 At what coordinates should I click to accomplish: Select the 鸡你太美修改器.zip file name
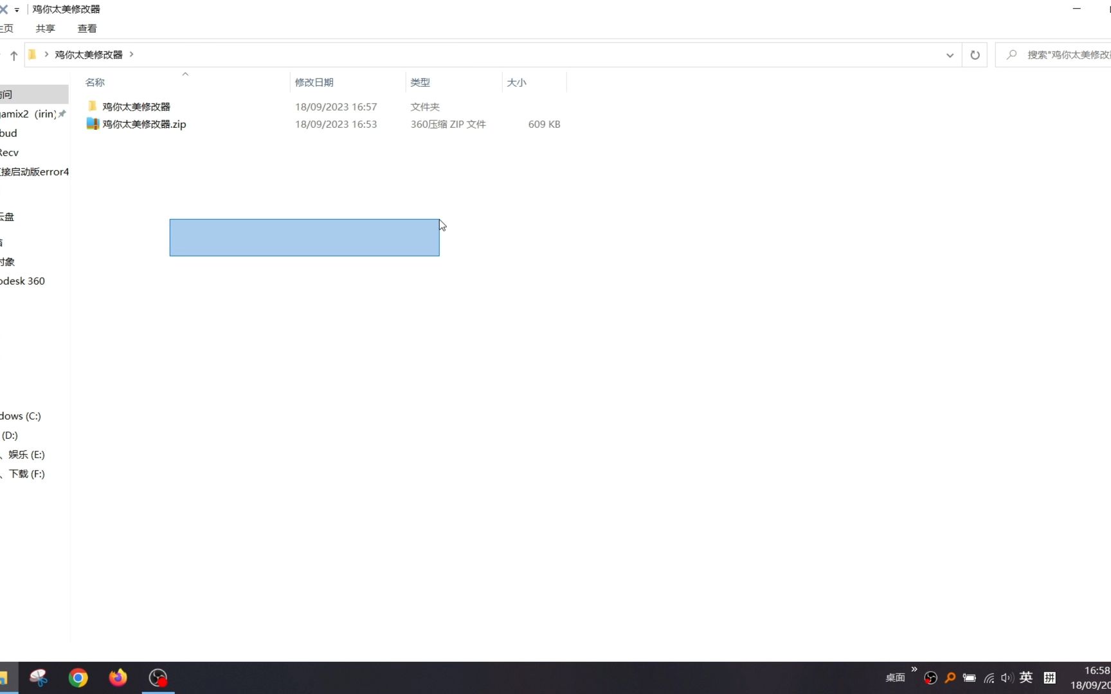pyautogui.click(x=145, y=124)
